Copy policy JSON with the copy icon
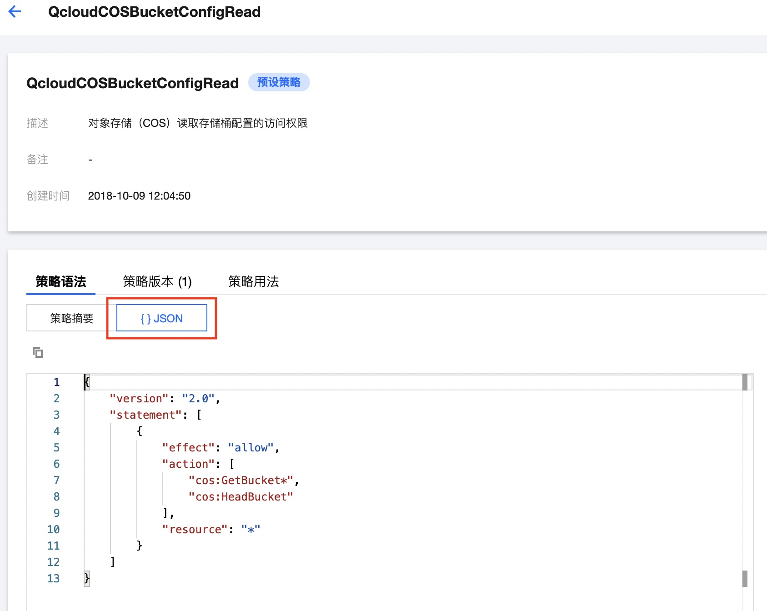The image size is (767, 611). point(38,352)
